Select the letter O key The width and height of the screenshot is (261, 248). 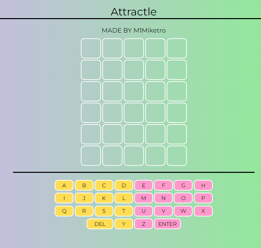(x=183, y=198)
